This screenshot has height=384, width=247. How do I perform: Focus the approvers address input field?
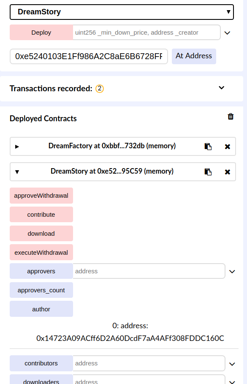(149, 271)
